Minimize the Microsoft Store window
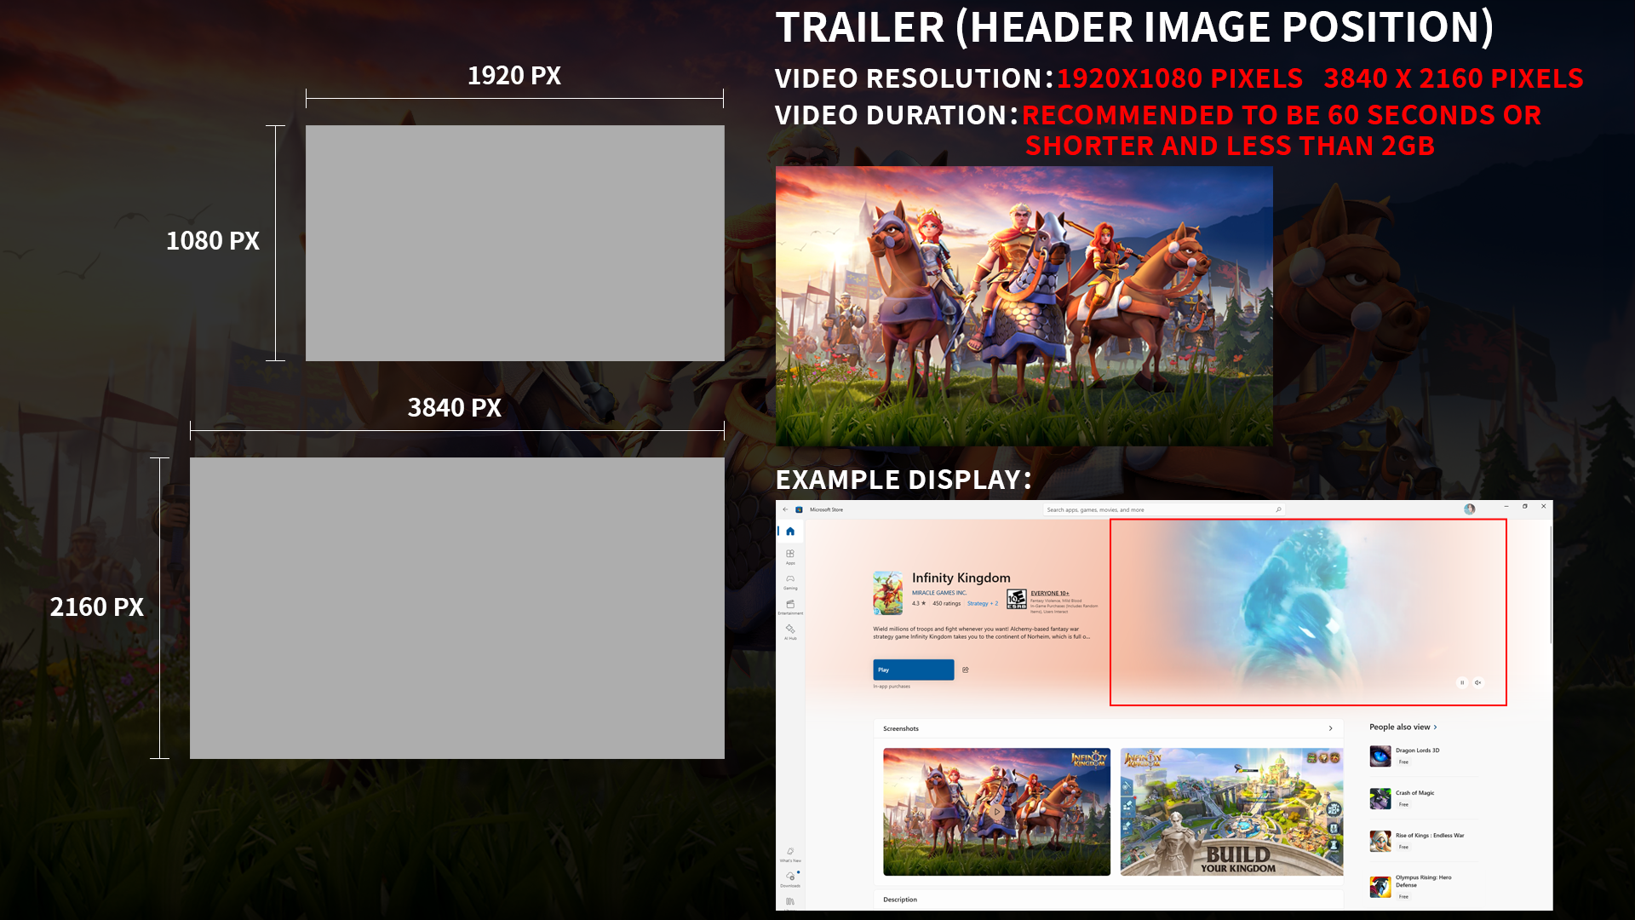The height and width of the screenshot is (920, 1635). (x=1506, y=506)
